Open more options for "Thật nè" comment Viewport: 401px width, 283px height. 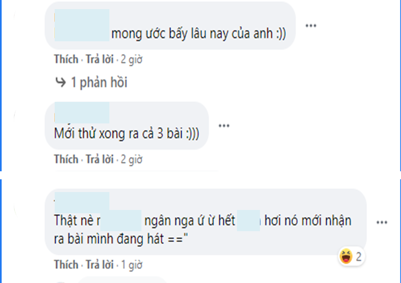click(x=381, y=222)
